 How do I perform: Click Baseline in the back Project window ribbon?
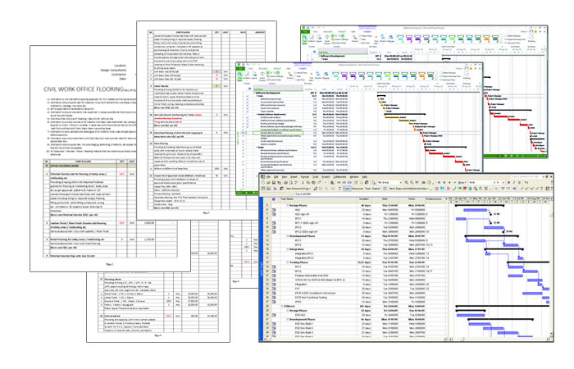point(383,39)
